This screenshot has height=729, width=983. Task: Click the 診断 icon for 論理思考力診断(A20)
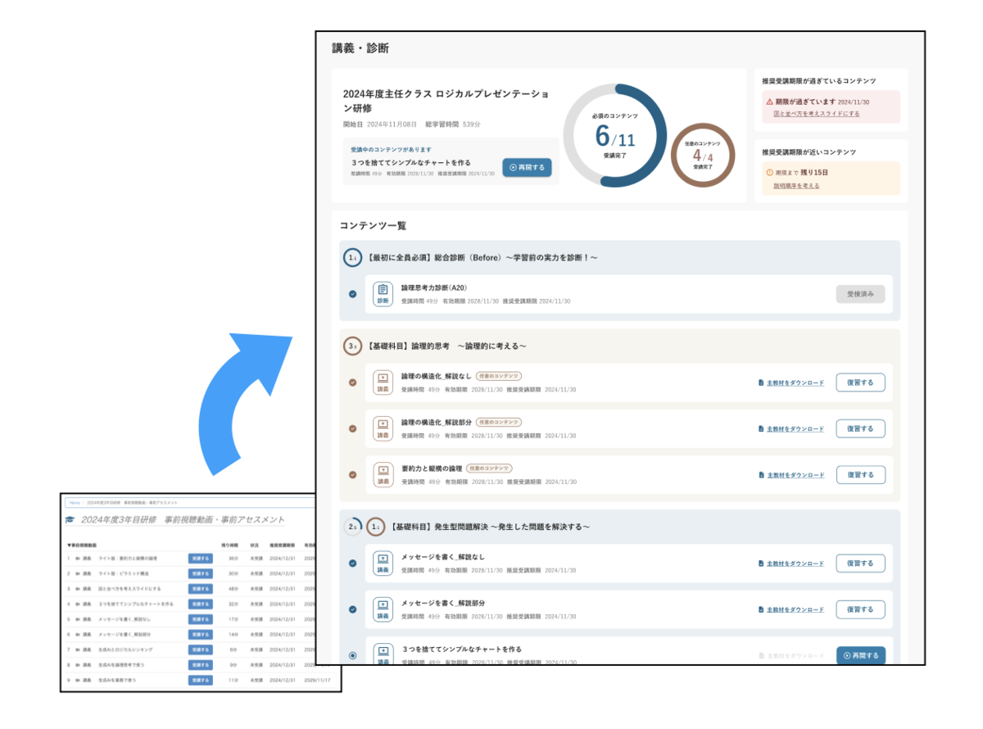[383, 294]
